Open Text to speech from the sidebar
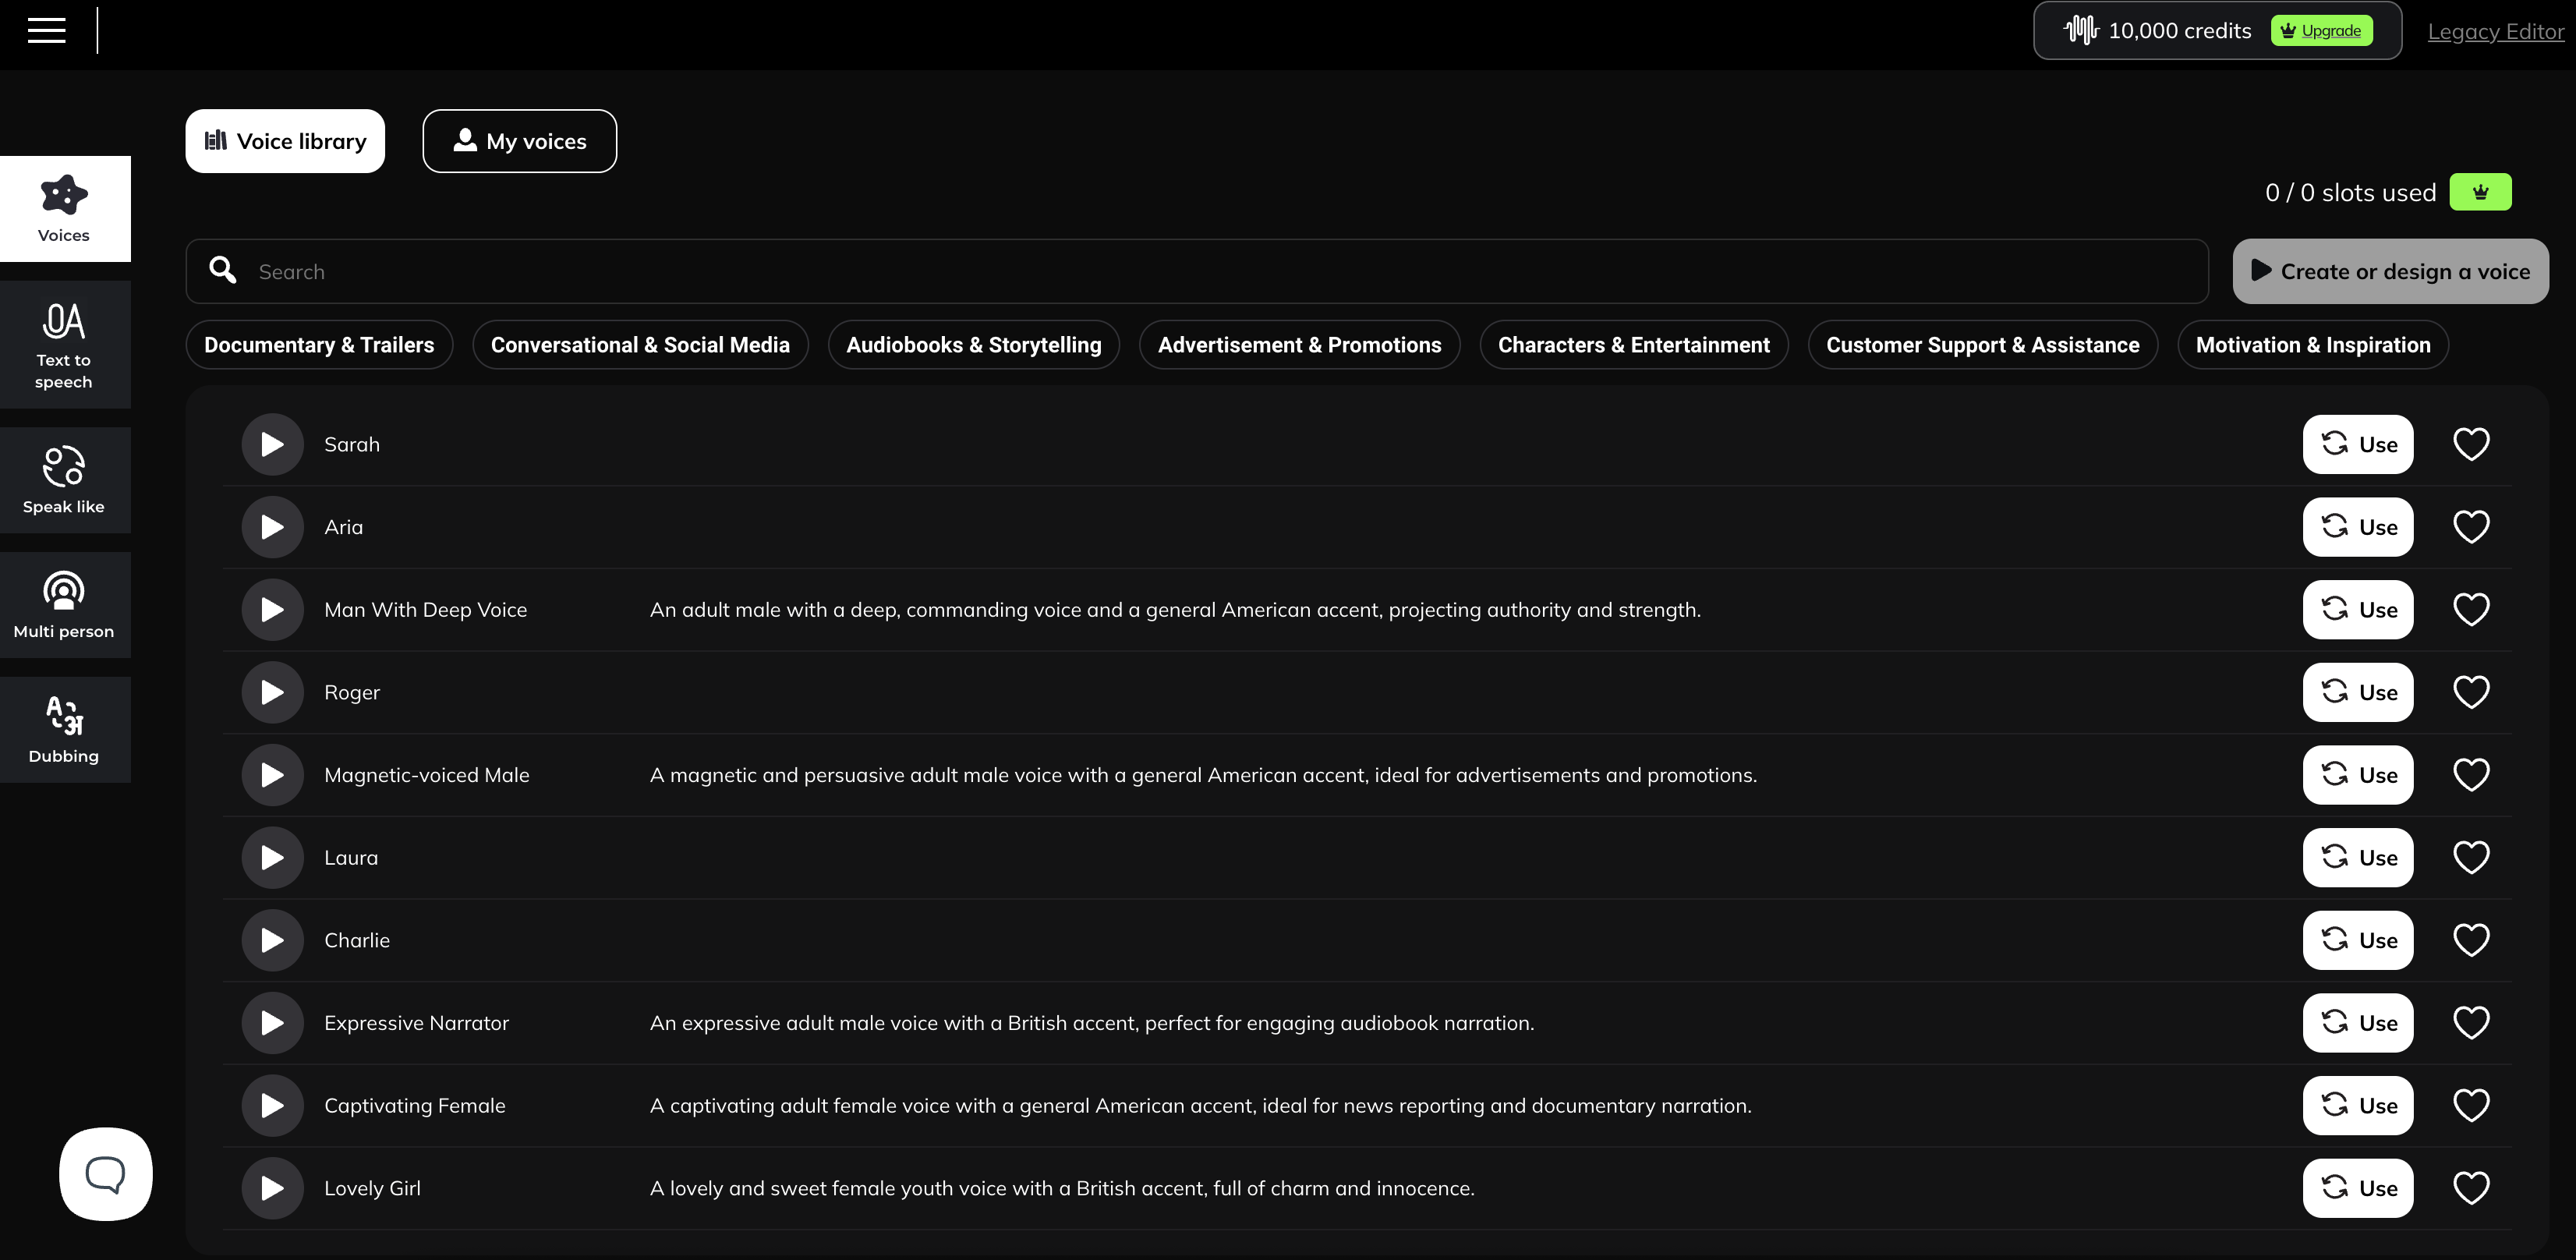The height and width of the screenshot is (1260, 2576). pyautogui.click(x=64, y=344)
